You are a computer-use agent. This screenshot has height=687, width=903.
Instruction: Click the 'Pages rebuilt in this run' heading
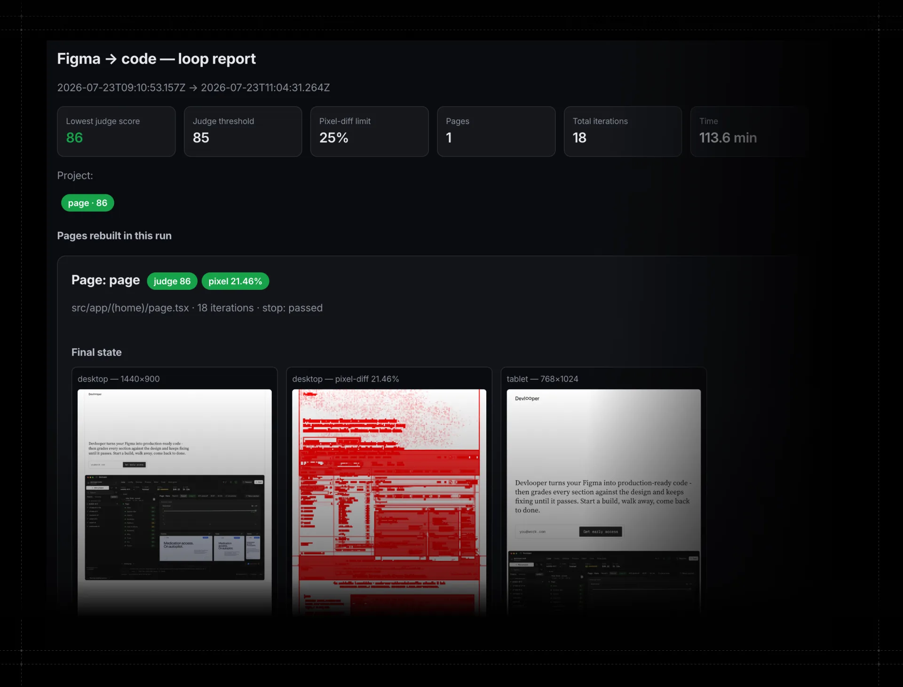point(114,236)
